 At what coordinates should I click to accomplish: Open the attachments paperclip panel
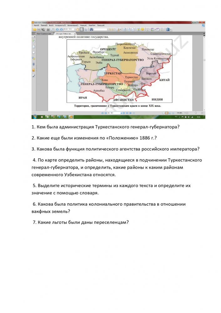34,64
